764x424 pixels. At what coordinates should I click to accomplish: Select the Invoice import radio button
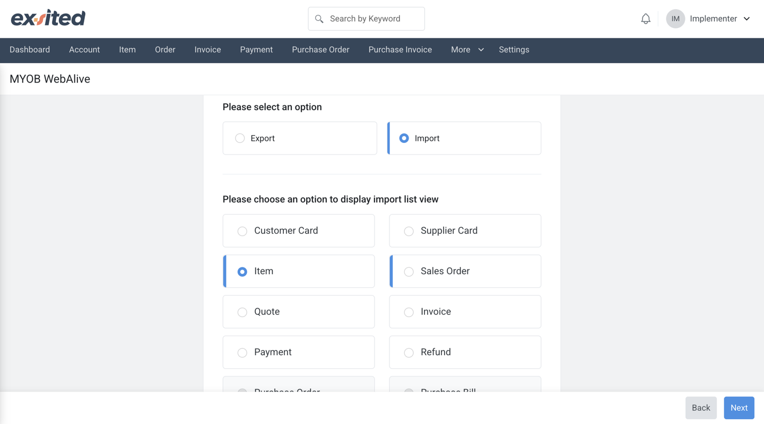(409, 312)
